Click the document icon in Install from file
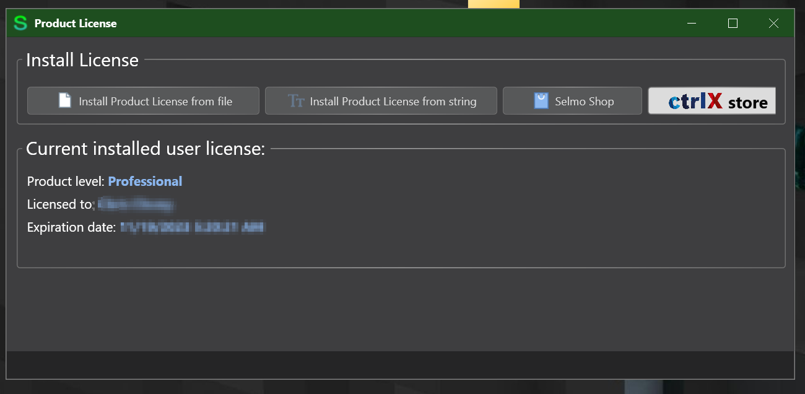Screen dimensions: 805x394 tap(65, 101)
